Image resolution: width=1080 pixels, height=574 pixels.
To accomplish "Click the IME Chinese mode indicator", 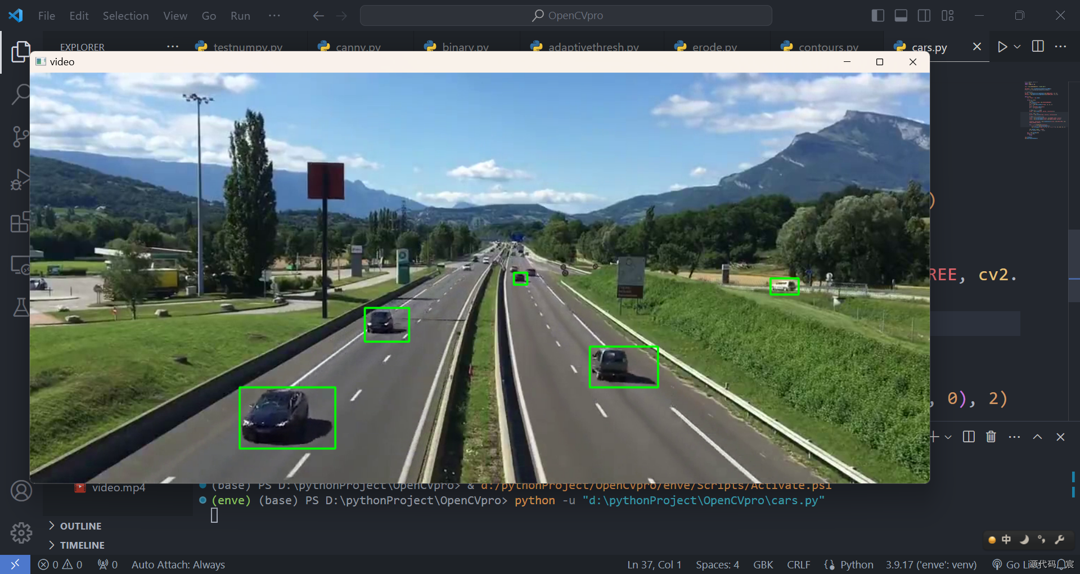I will click(1006, 539).
